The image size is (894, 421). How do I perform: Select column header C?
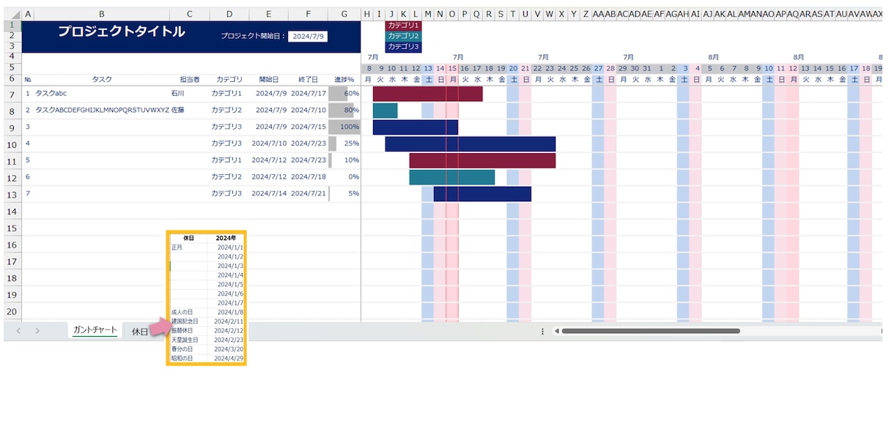pos(190,15)
